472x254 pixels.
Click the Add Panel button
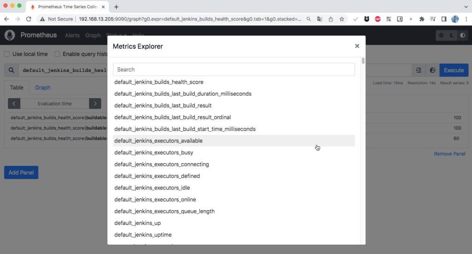click(21, 172)
